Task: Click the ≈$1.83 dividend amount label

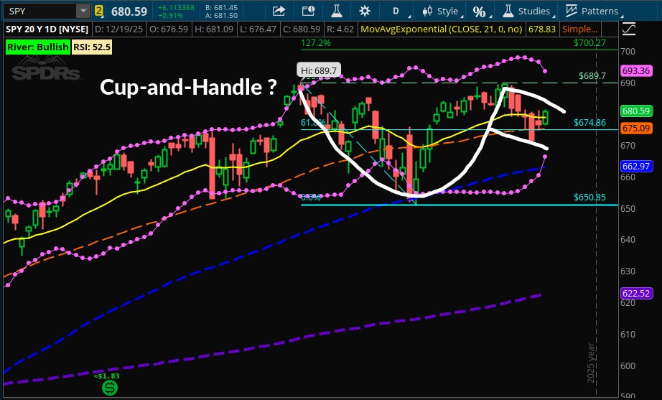Action: click(106, 376)
